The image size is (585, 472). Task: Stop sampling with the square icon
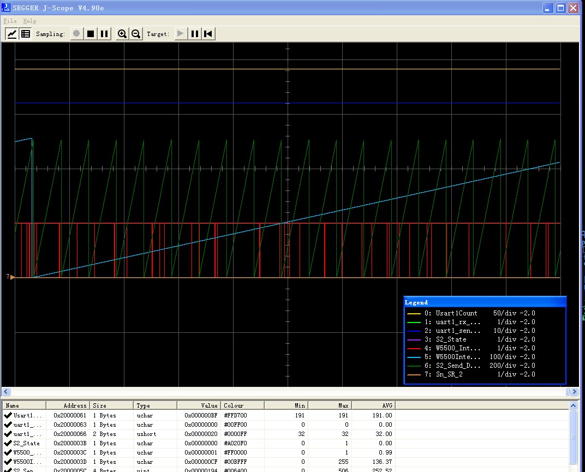click(x=90, y=34)
